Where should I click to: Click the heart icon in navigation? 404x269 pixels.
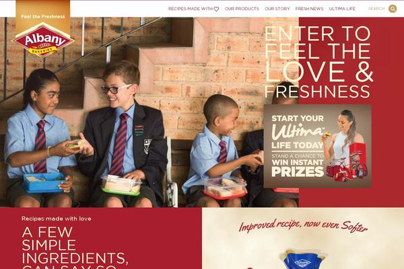(216, 9)
